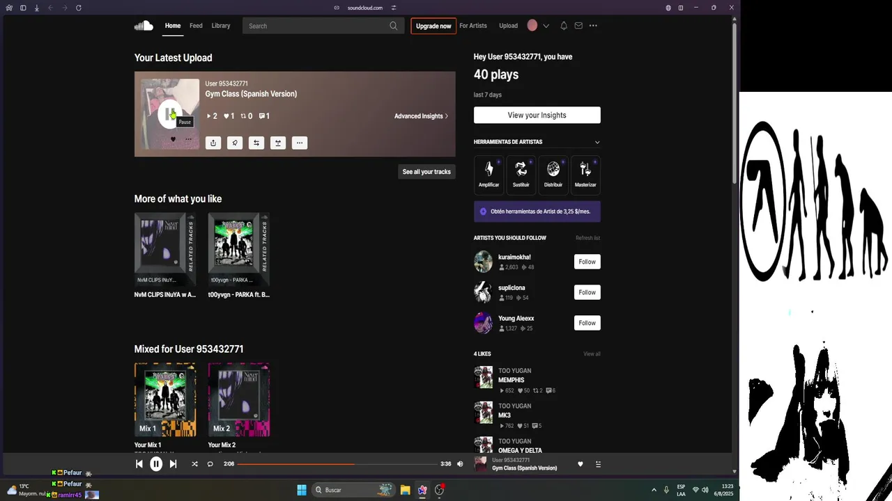Mute the player volume speaker icon
The height and width of the screenshot is (501, 892).
coord(460,464)
